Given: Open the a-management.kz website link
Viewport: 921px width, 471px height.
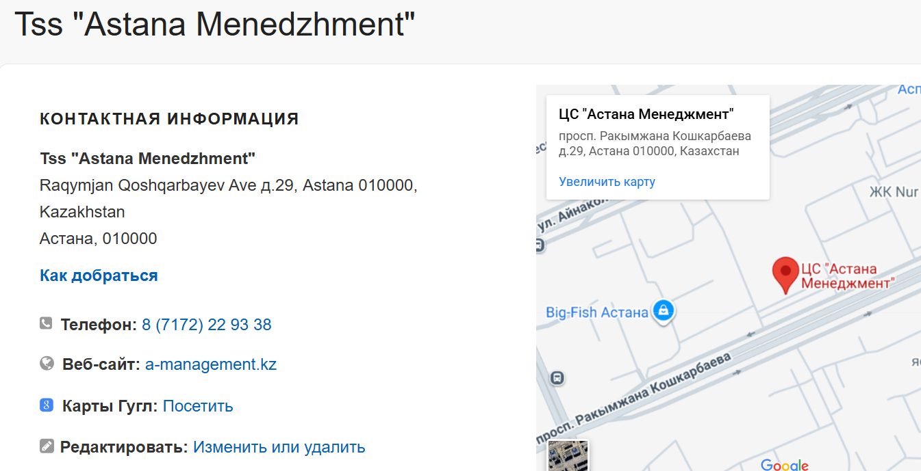Looking at the screenshot, I should pos(211,364).
